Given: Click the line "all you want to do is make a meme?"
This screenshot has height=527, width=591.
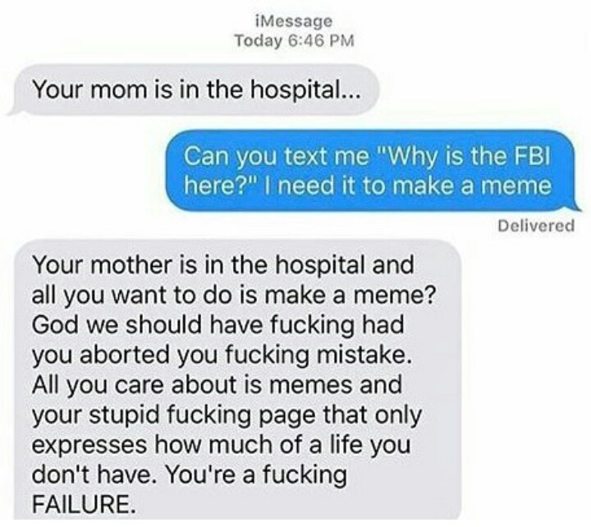Looking at the screenshot, I should coord(234,295).
